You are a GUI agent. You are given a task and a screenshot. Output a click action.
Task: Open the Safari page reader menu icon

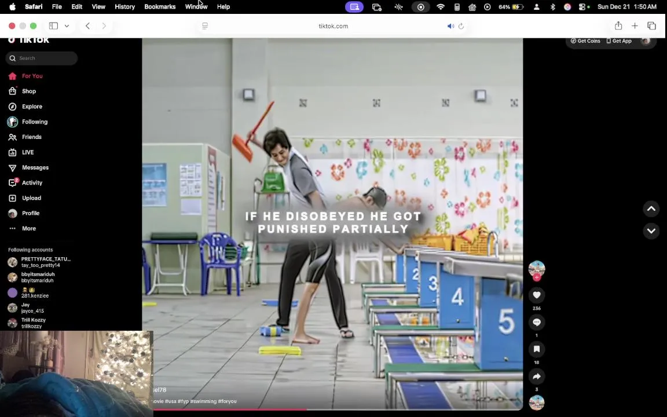[205, 26]
